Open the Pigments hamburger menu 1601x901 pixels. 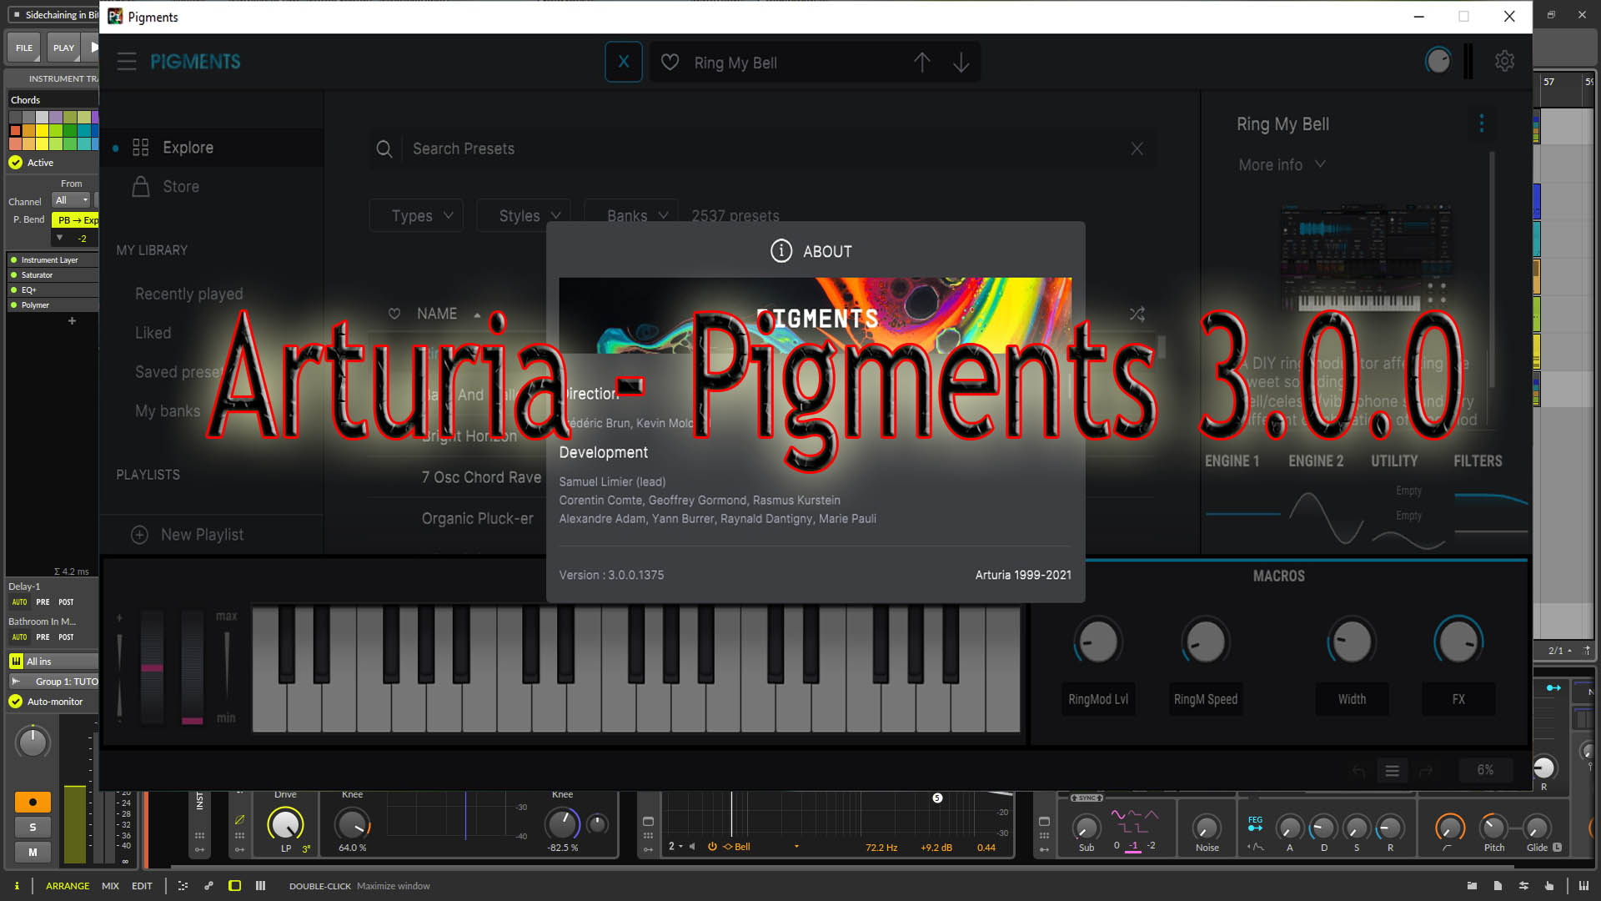click(127, 62)
